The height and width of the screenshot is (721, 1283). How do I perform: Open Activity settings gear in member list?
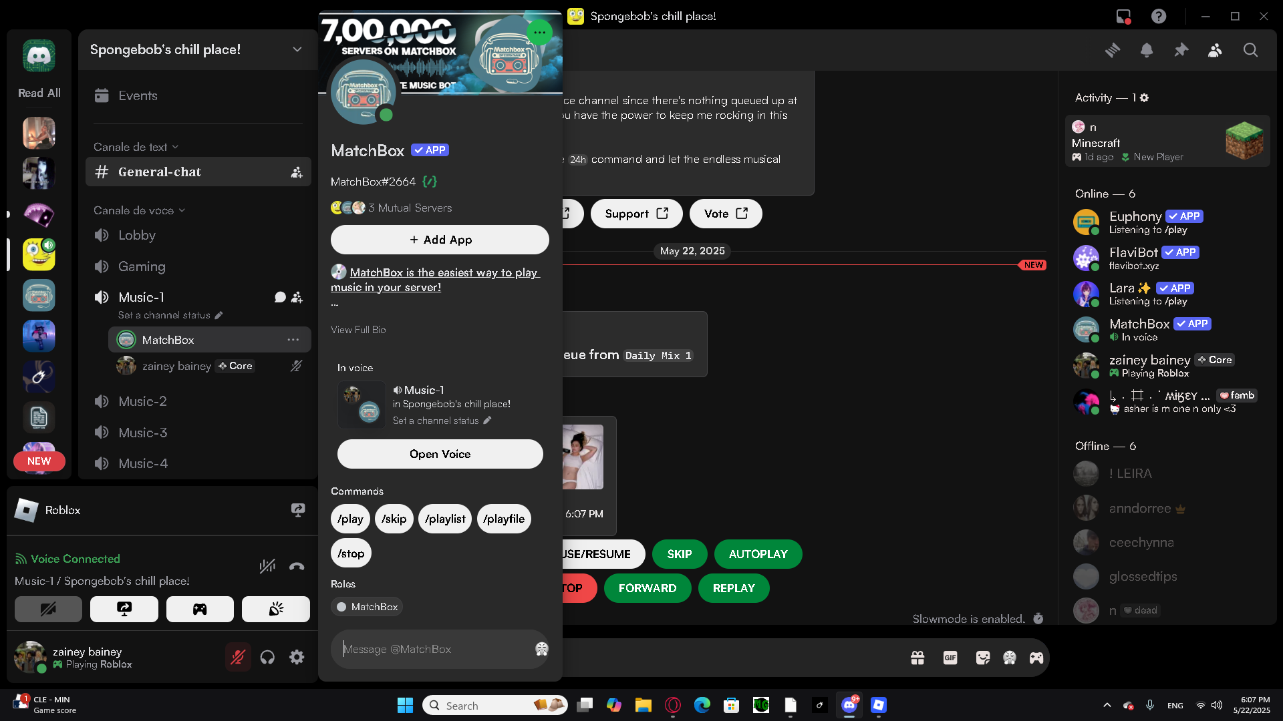click(x=1145, y=97)
